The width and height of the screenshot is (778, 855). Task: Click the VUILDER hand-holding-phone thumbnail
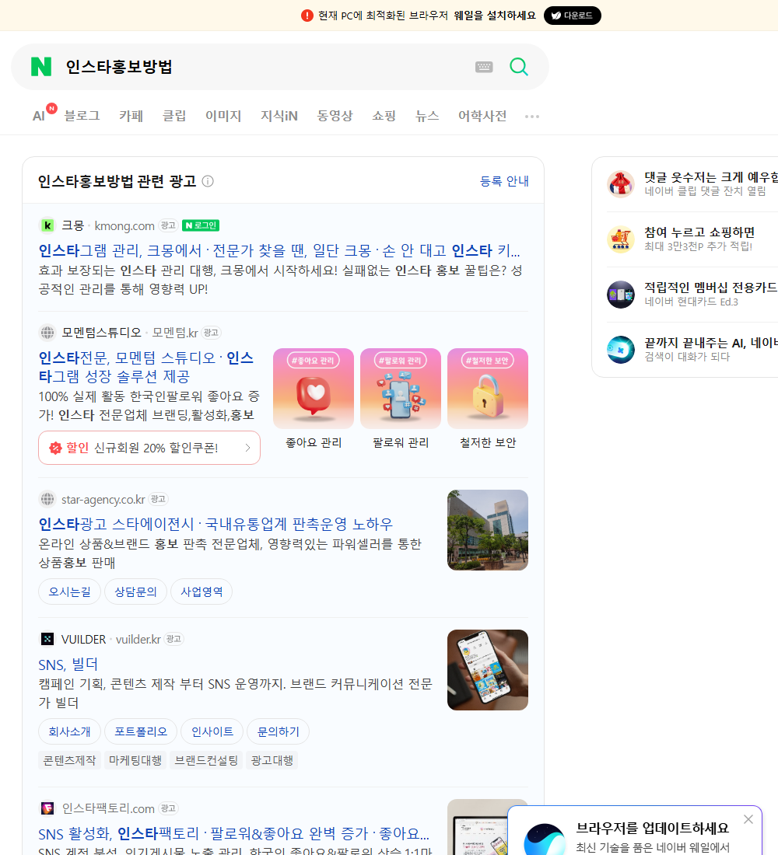[488, 670]
